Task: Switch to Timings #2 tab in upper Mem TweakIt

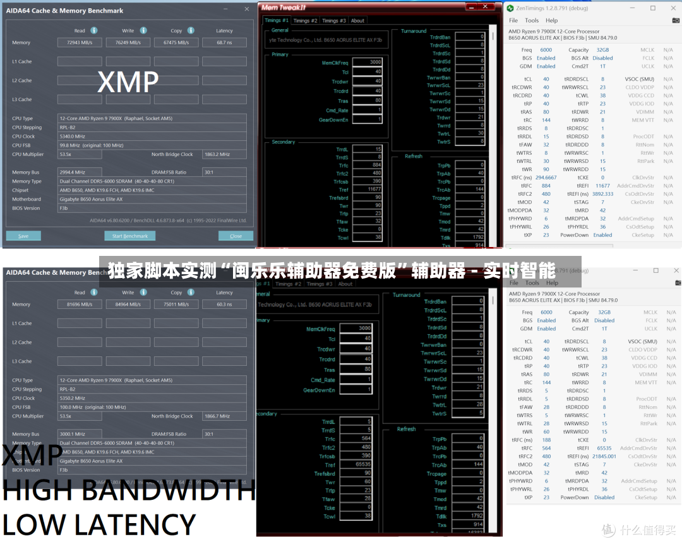Action: [305, 20]
